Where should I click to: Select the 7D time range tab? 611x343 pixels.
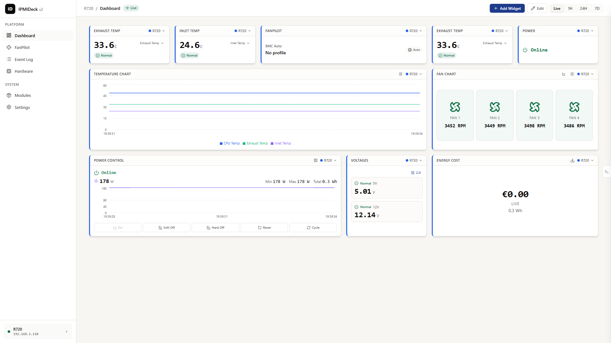point(597,8)
